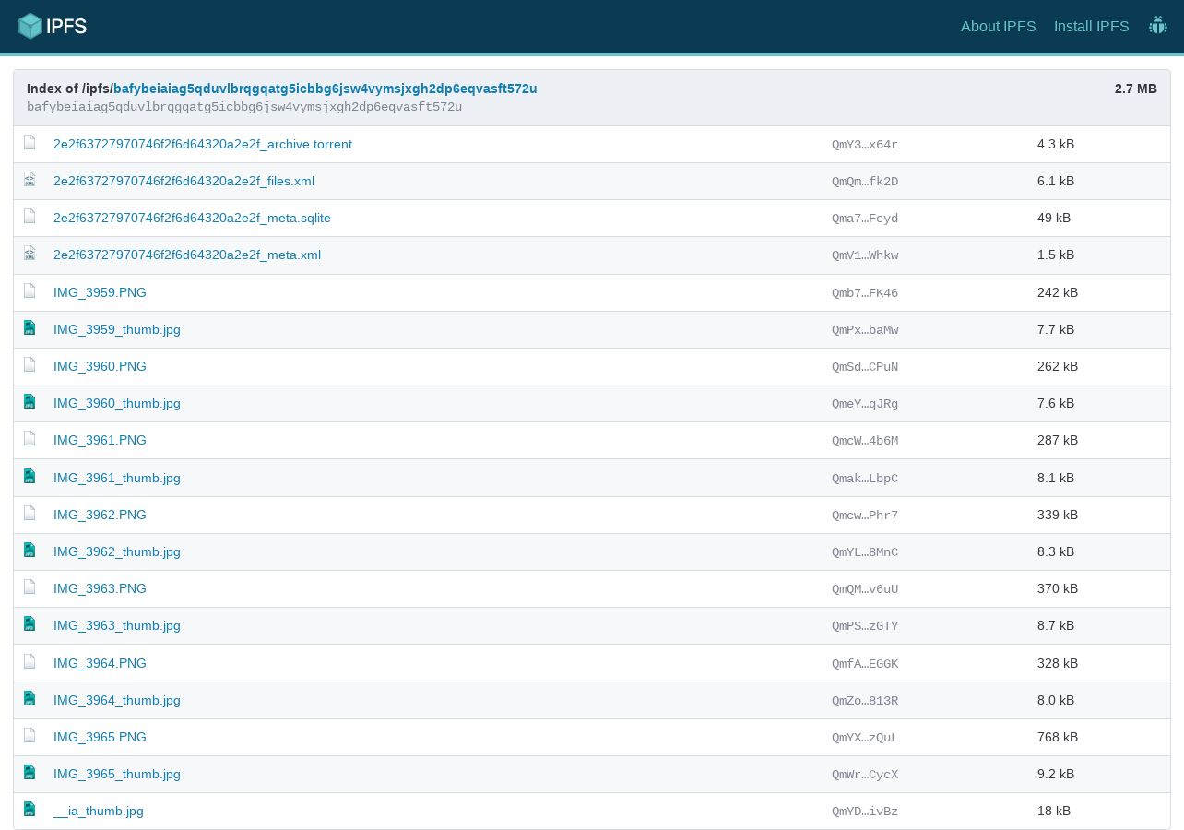Click hash QmYX…zQuL
Image resolution: width=1184 pixels, height=830 pixels.
[865, 737]
